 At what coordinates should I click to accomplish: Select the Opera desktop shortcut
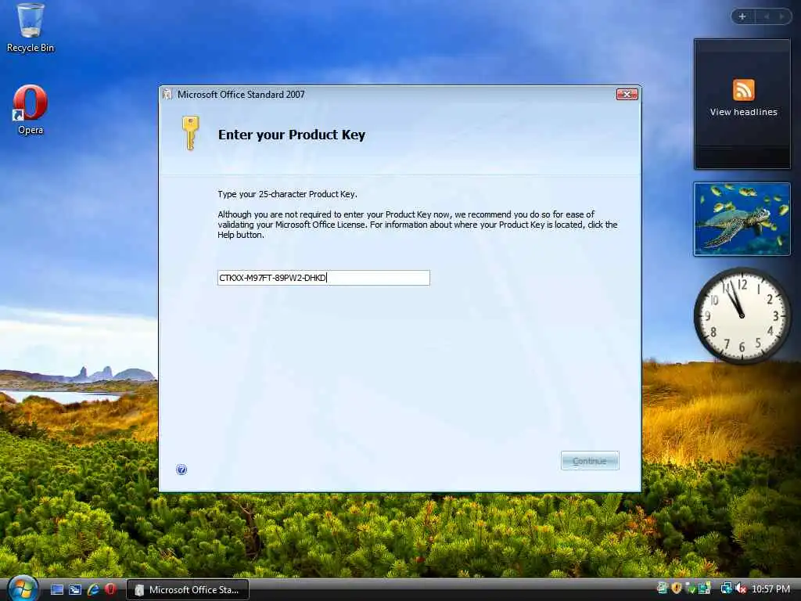point(31,110)
